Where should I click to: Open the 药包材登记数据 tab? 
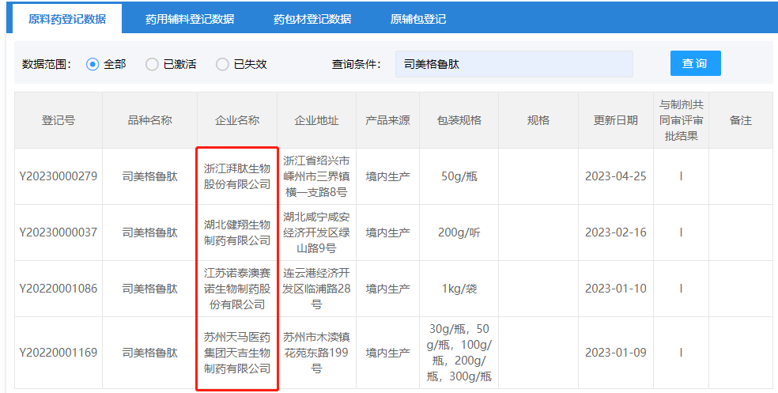pos(312,19)
